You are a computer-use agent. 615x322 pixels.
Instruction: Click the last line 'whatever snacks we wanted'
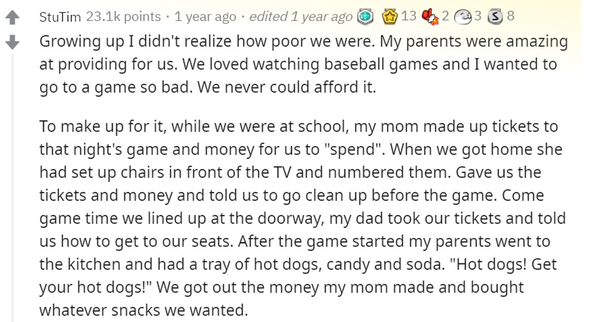[x=143, y=310]
